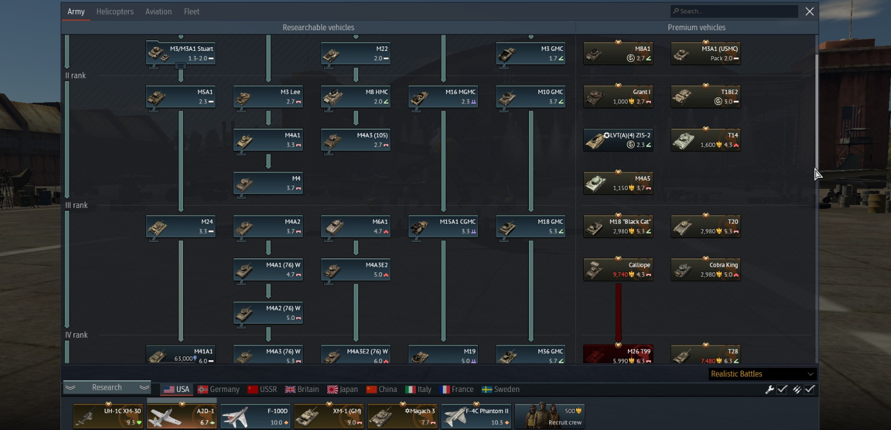891x430 pixels.
Task: Pick the Calliope premium tank
Action: tap(618, 270)
